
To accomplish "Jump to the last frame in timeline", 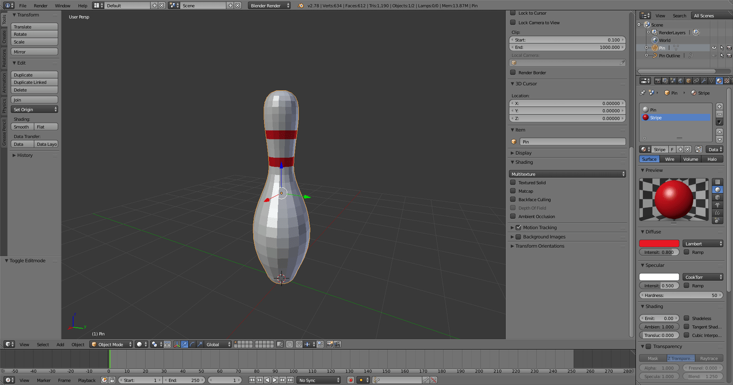I will [290, 380].
